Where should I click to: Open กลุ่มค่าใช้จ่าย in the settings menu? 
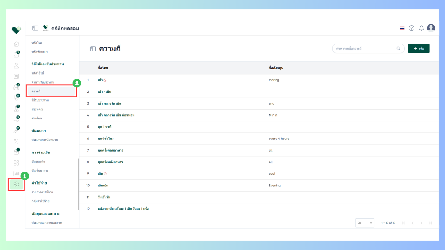coord(40,201)
